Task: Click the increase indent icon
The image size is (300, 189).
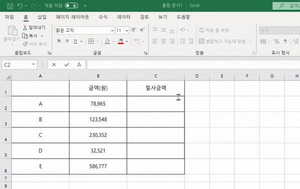Action: tap(191, 41)
